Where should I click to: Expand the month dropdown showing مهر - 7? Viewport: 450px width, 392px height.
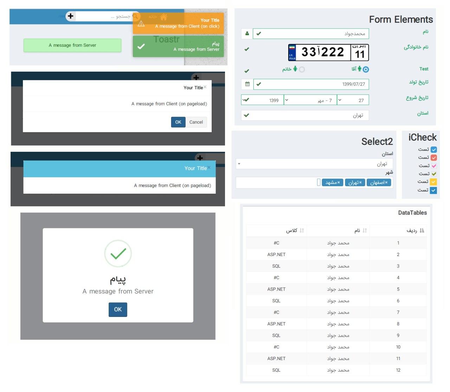click(310, 100)
